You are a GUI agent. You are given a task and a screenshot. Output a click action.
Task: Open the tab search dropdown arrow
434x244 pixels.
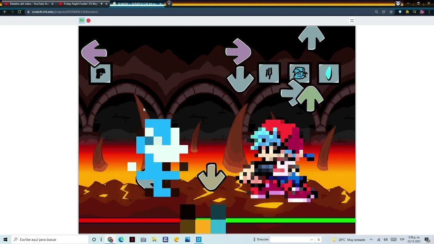[x=398, y=4]
